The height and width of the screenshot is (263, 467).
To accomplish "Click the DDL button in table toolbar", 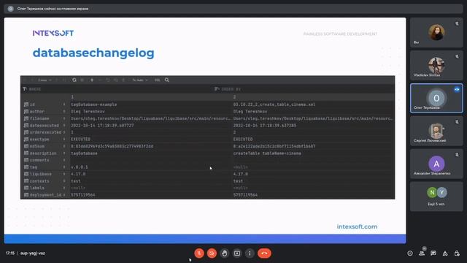I will point(158,80).
